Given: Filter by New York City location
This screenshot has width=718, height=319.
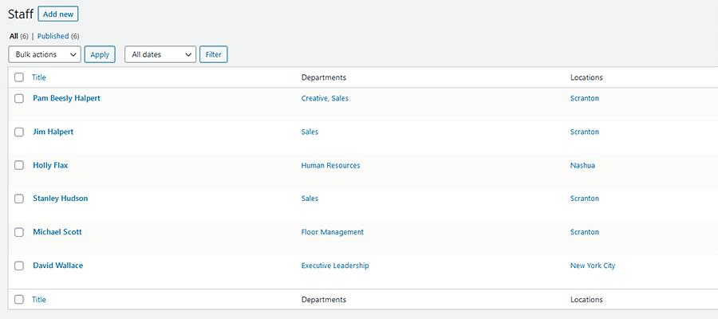Looking at the screenshot, I should coord(593,266).
